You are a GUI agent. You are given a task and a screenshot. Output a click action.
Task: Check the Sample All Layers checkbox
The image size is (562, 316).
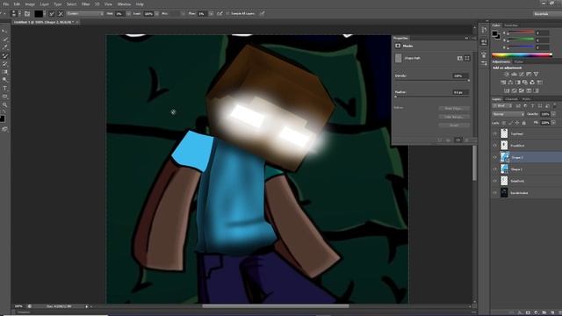click(227, 14)
